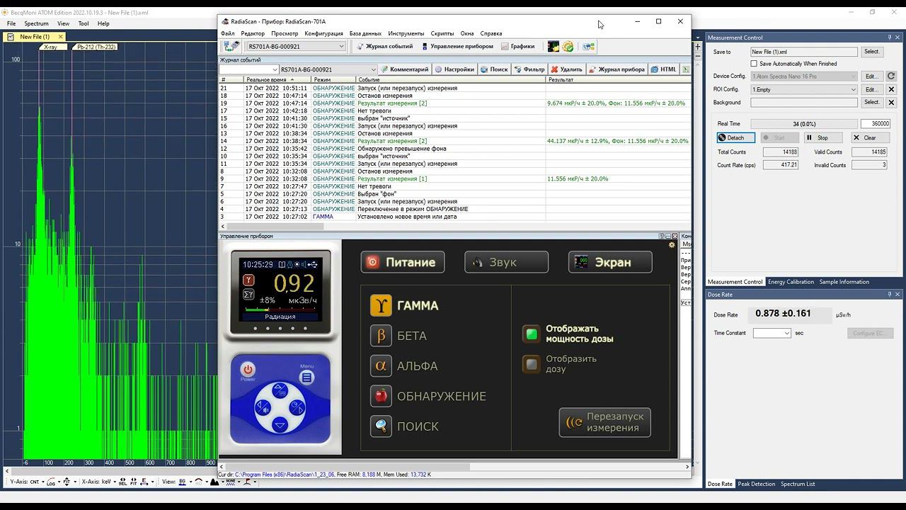Viewport: 906px width, 510px height.
Task: Open Управление прибором in RadiaScan toolbar
Action: (457, 46)
